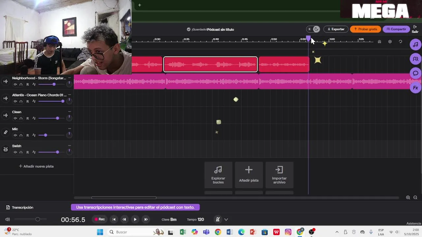This screenshot has width=422, height=237.
Task: Expand the chevron next to the metronome
Action: (x=226, y=220)
